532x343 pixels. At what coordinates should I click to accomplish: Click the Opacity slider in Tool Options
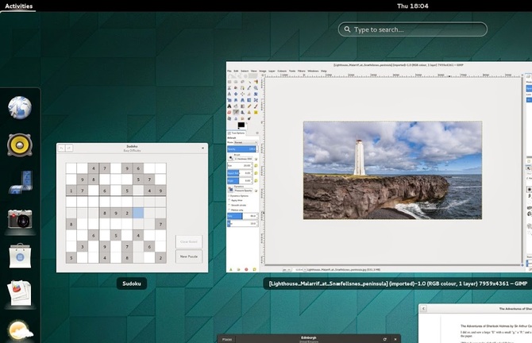coord(242,149)
